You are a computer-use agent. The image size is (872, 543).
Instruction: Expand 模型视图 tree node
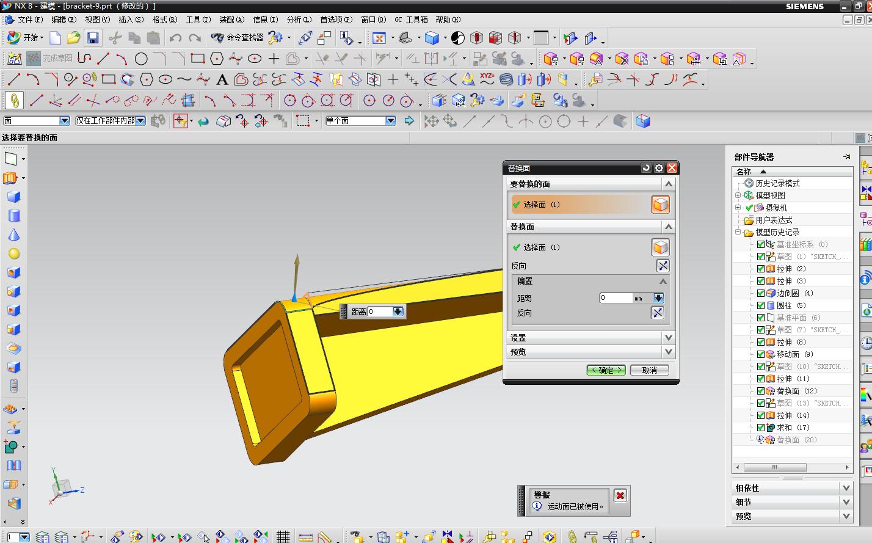point(738,195)
